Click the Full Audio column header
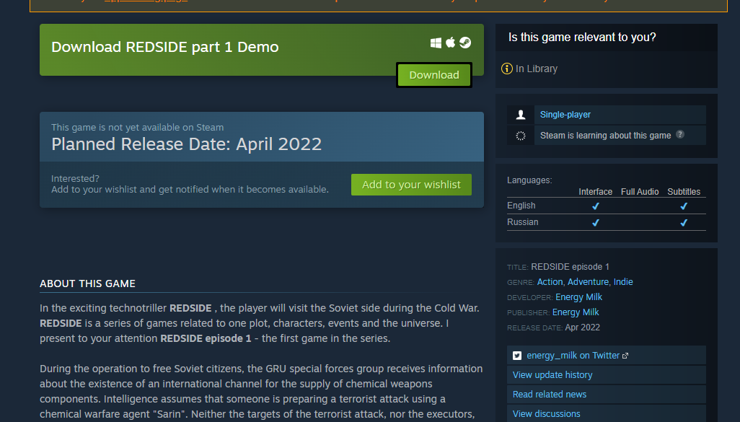Screen dimensions: 740x422 point(640,192)
